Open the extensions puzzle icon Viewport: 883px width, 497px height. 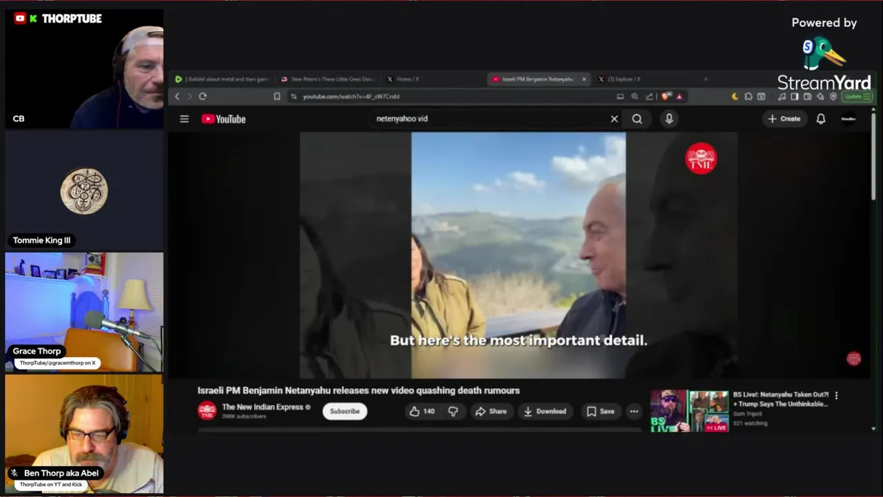(x=748, y=97)
